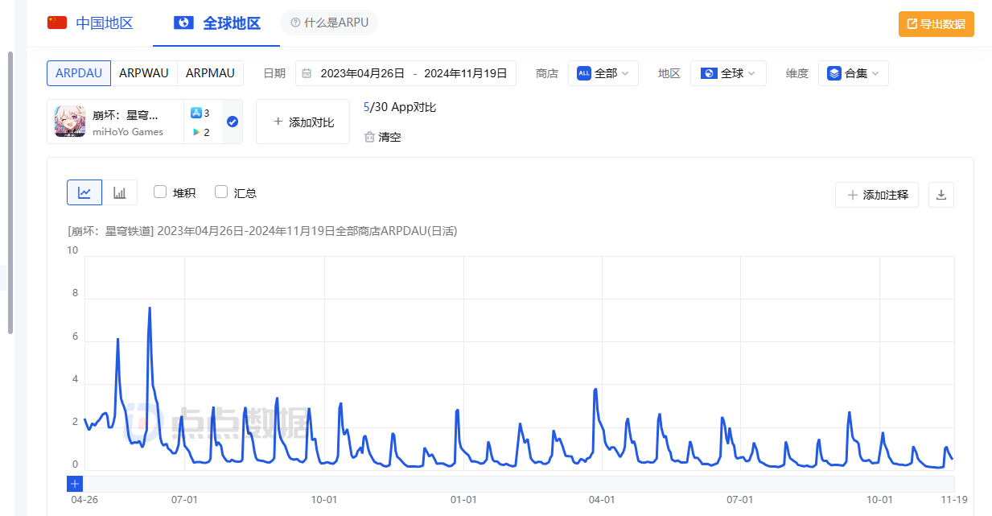Switch to ARPWAU metric
This screenshot has width=992, height=516.
point(144,72)
